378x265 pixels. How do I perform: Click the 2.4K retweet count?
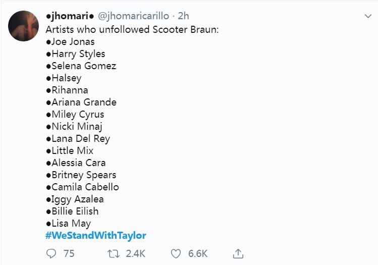pyautogui.click(x=135, y=253)
